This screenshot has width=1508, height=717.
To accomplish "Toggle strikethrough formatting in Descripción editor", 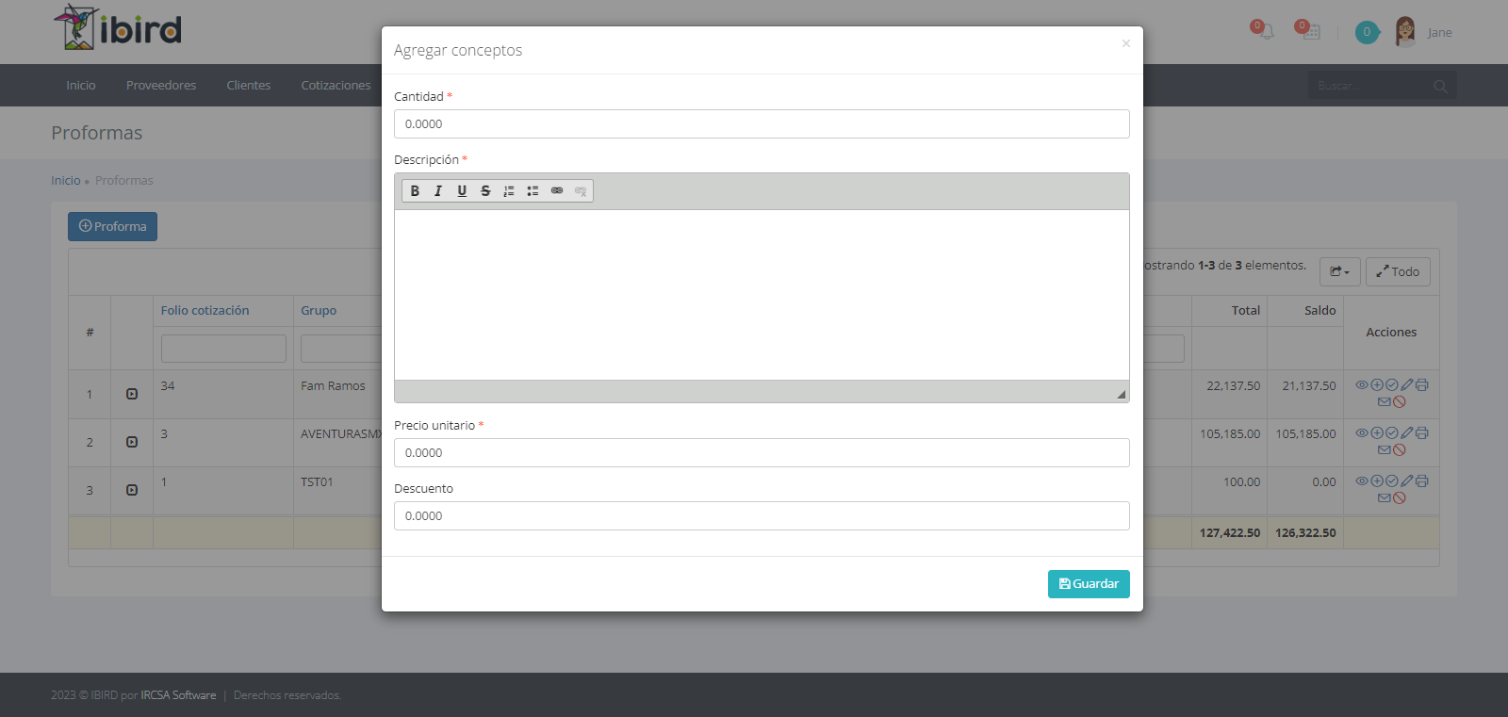I will 485,190.
